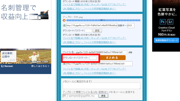Open ファイル名で短縮URL作成 link under アップロード01.png
This screenshot has height=101, width=180.
pyautogui.click(x=94, y=38)
